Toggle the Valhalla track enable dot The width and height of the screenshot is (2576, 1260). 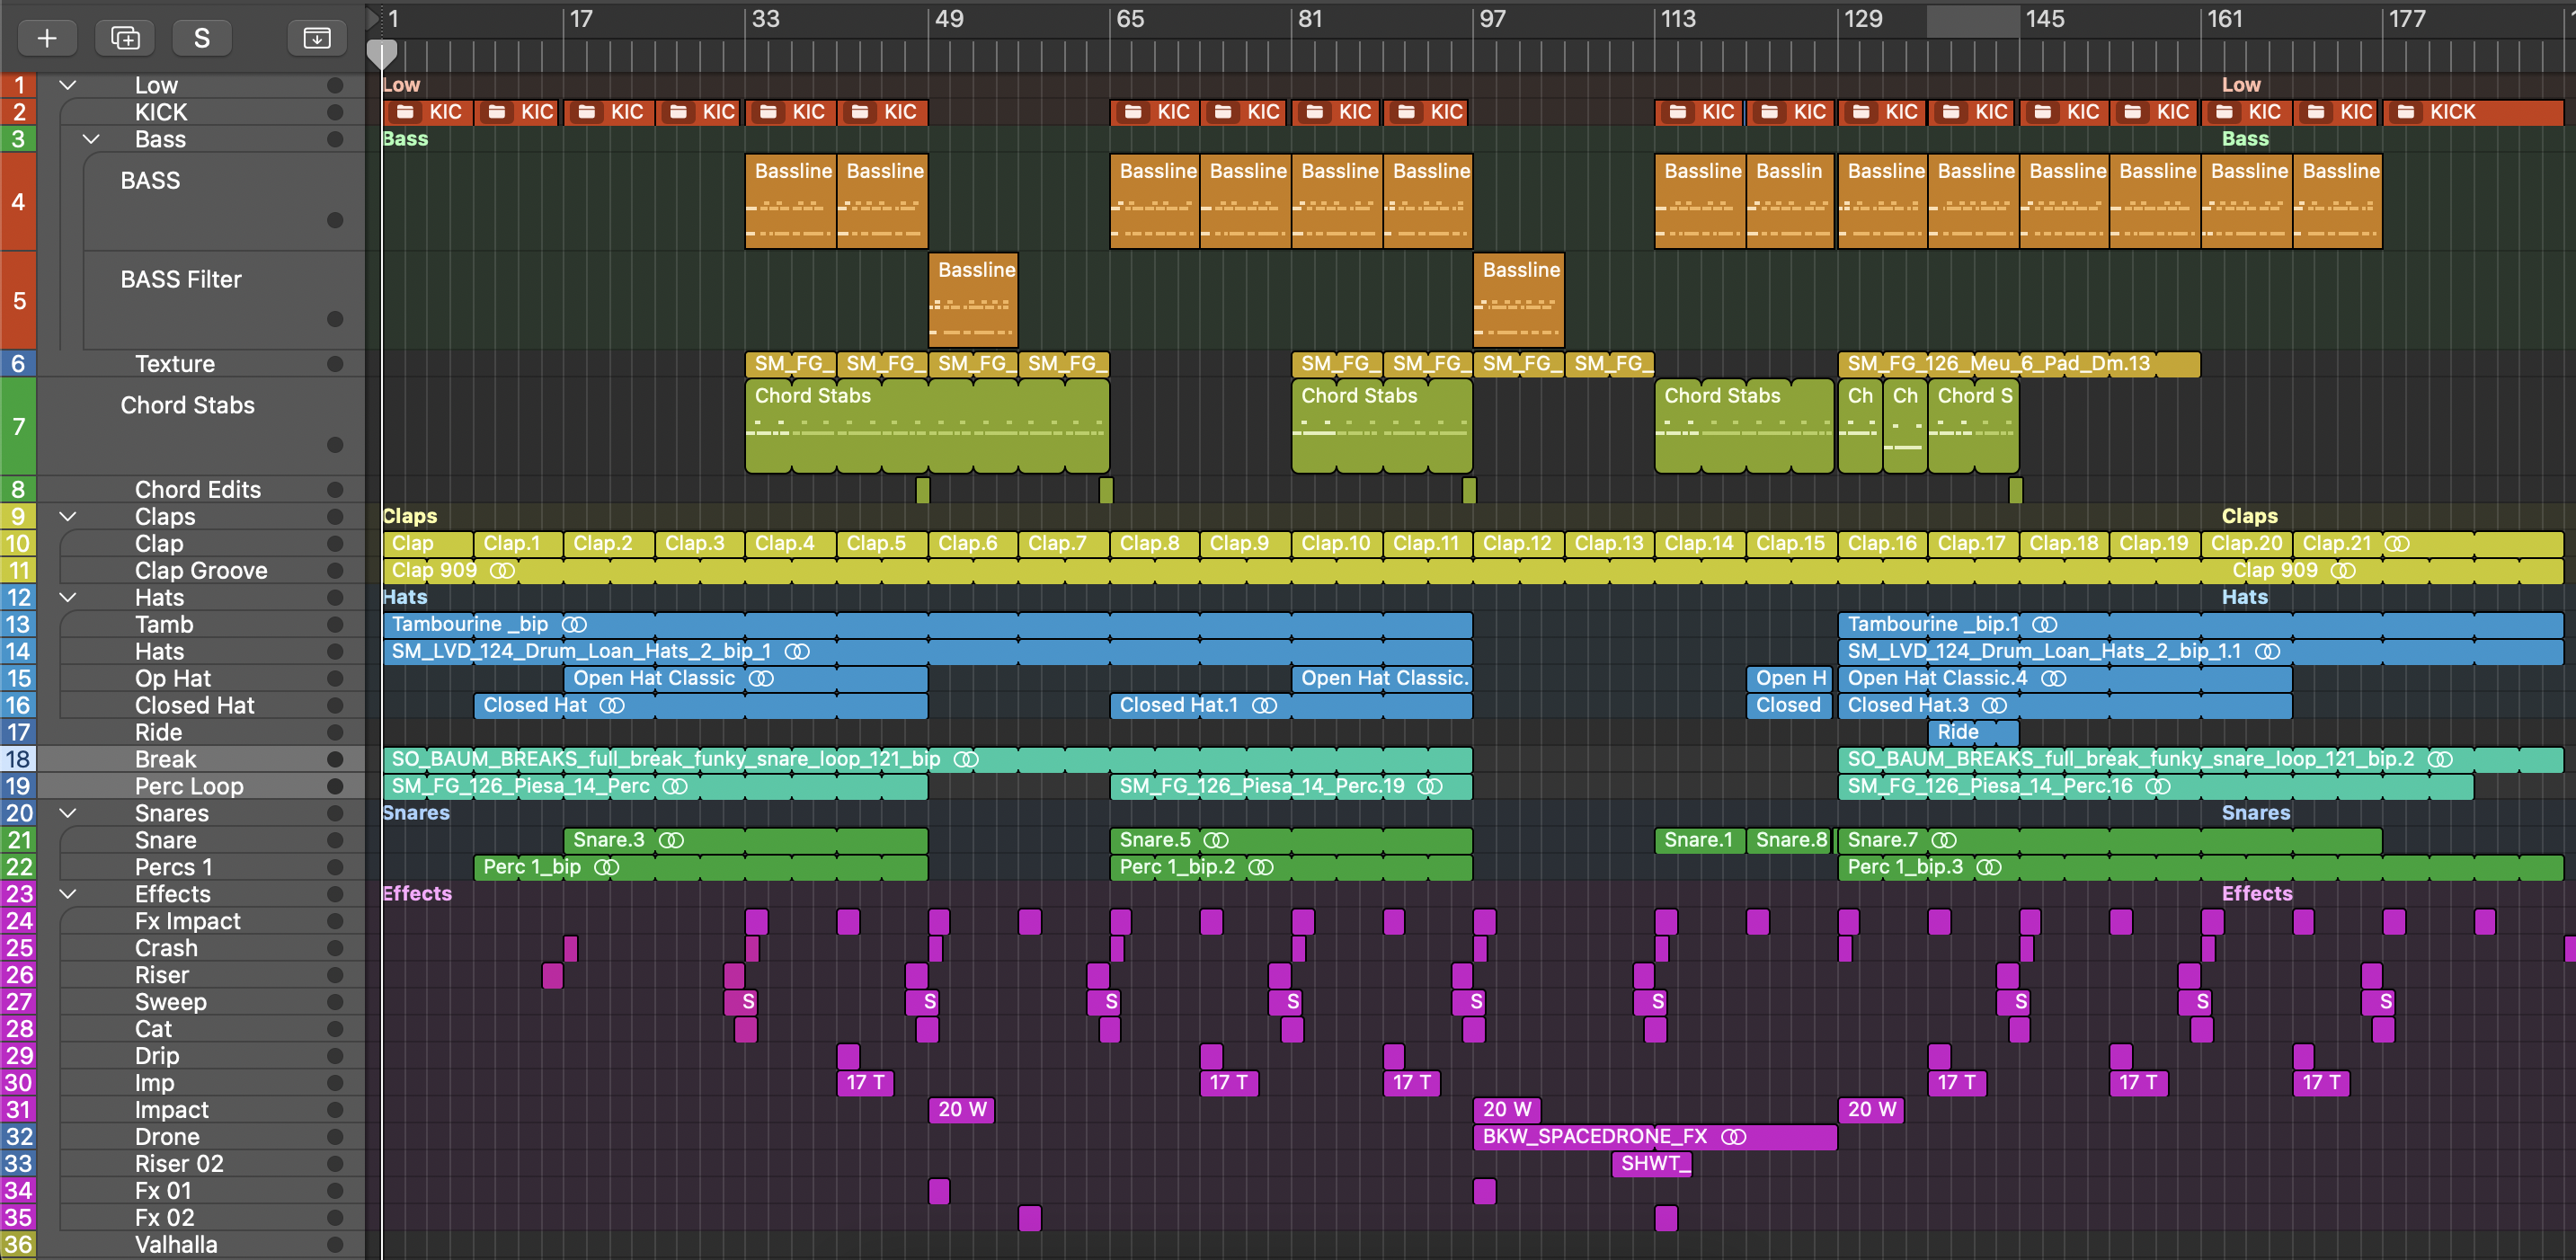point(335,1245)
